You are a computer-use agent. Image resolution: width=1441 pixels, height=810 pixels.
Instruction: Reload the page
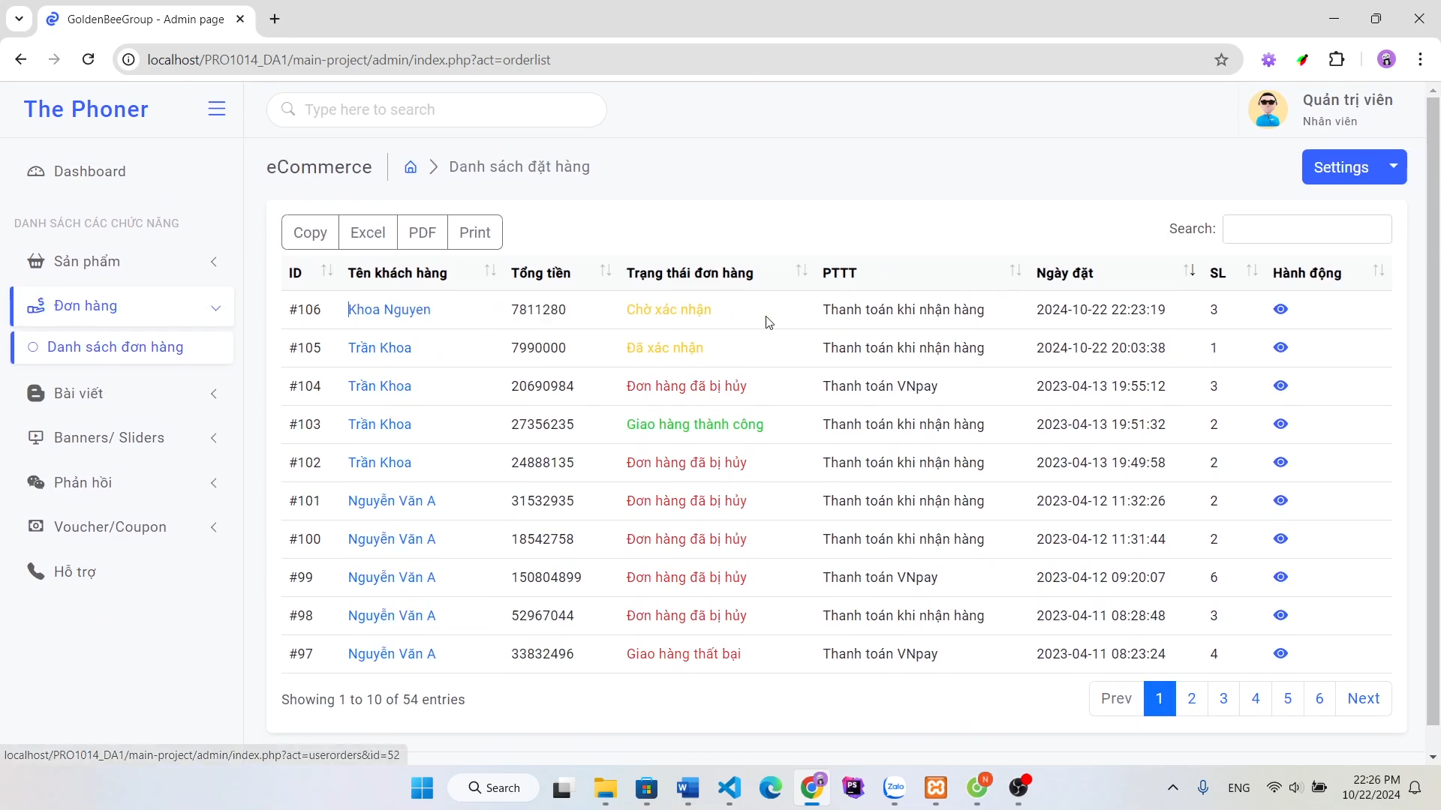coord(88,59)
